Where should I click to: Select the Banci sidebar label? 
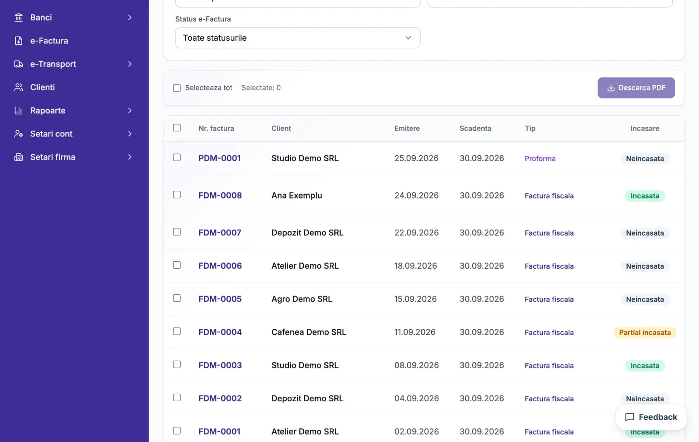coord(41,17)
